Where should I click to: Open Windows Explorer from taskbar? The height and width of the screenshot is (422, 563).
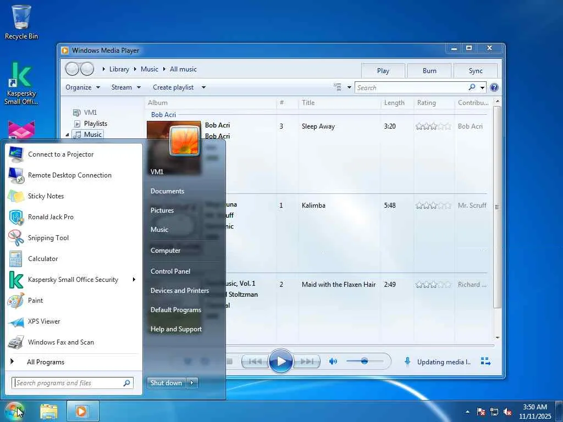(49, 411)
